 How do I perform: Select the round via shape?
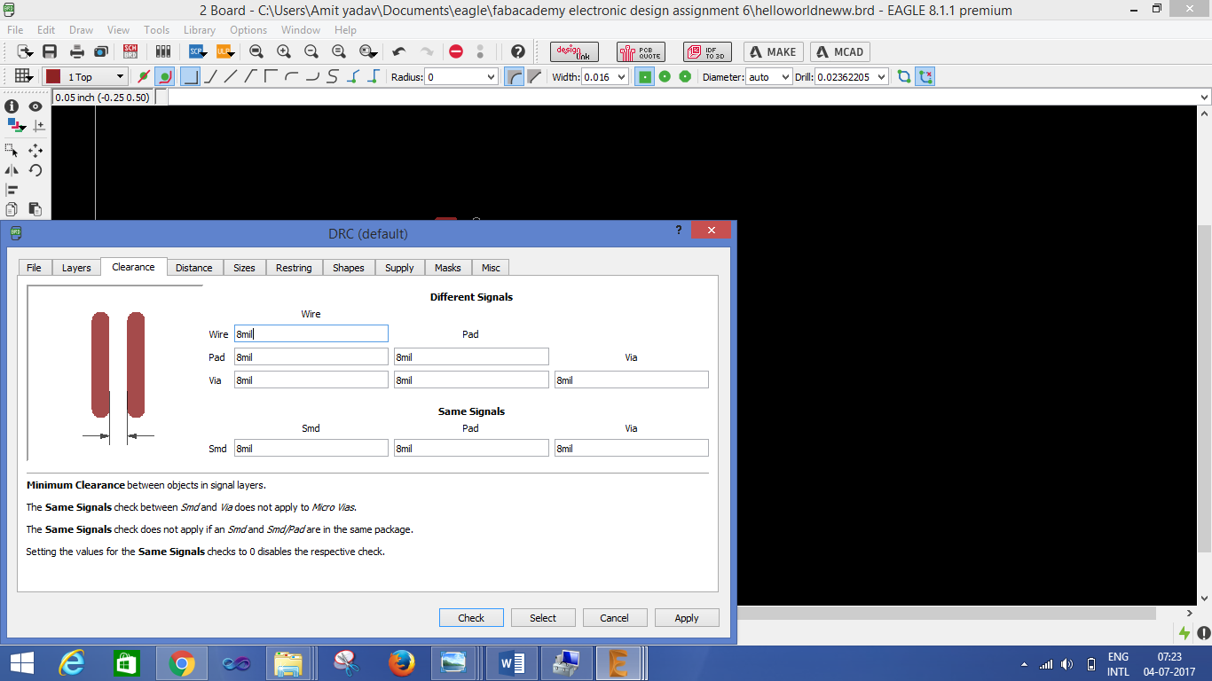(x=665, y=77)
